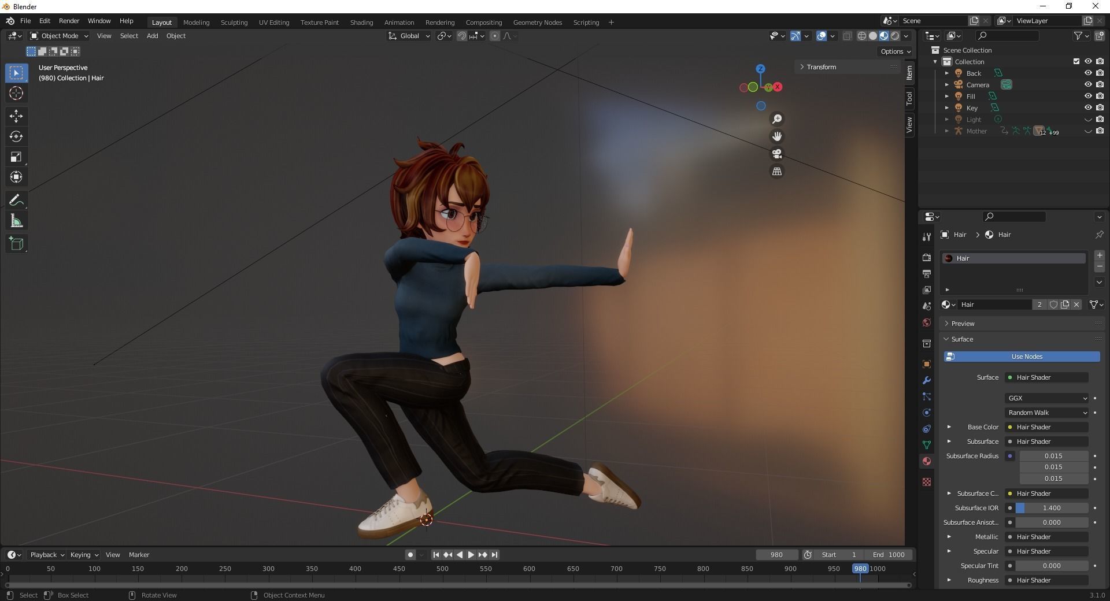Hide the Key light in viewport
Viewport: 1110px width, 601px height.
(x=1087, y=107)
